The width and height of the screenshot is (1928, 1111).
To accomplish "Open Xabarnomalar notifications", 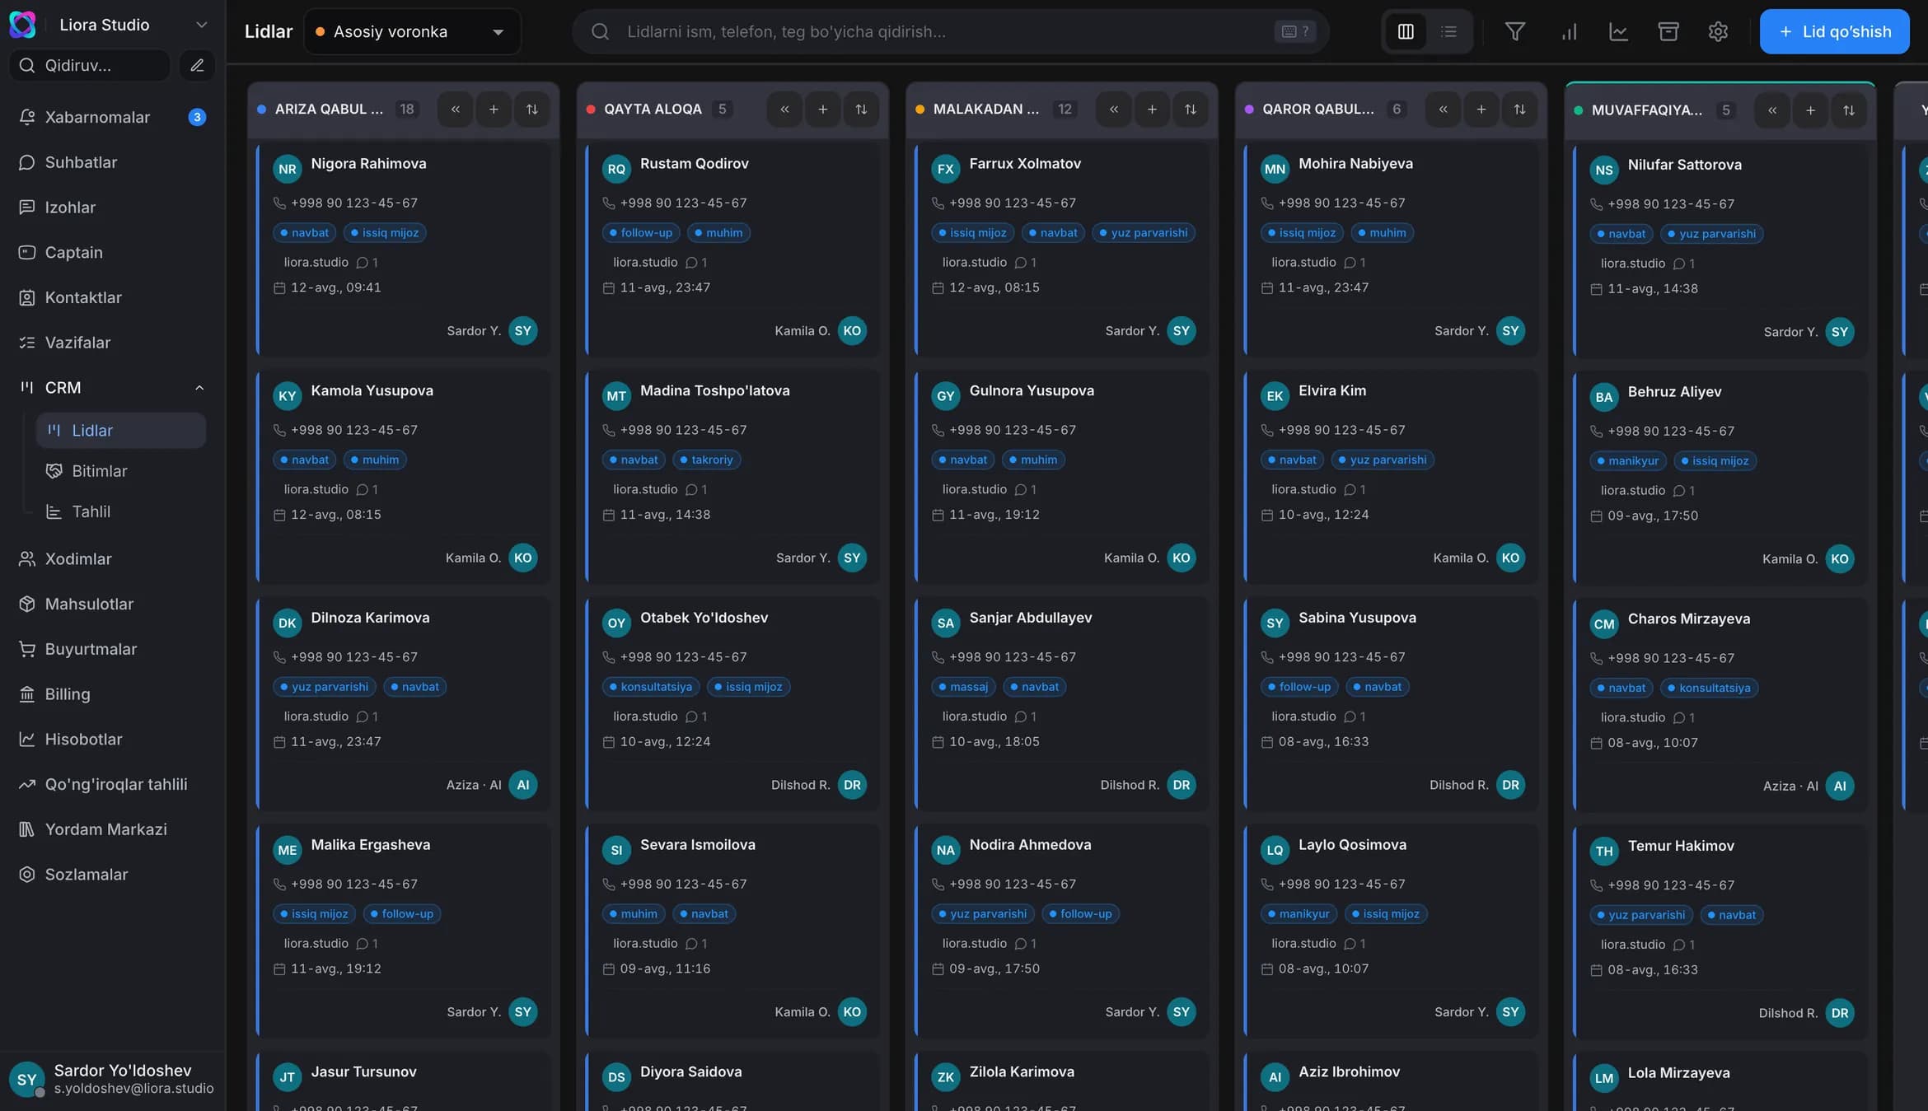I will tap(112, 117).
